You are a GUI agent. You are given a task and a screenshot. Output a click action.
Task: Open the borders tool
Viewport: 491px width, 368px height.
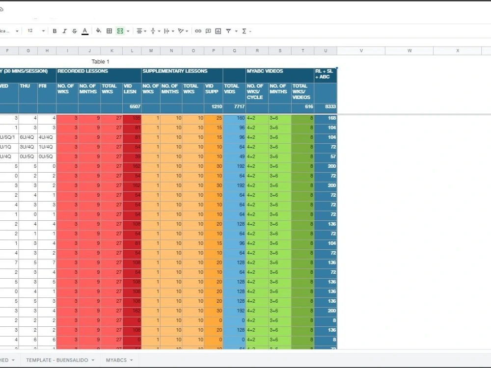tap(109, 31)
